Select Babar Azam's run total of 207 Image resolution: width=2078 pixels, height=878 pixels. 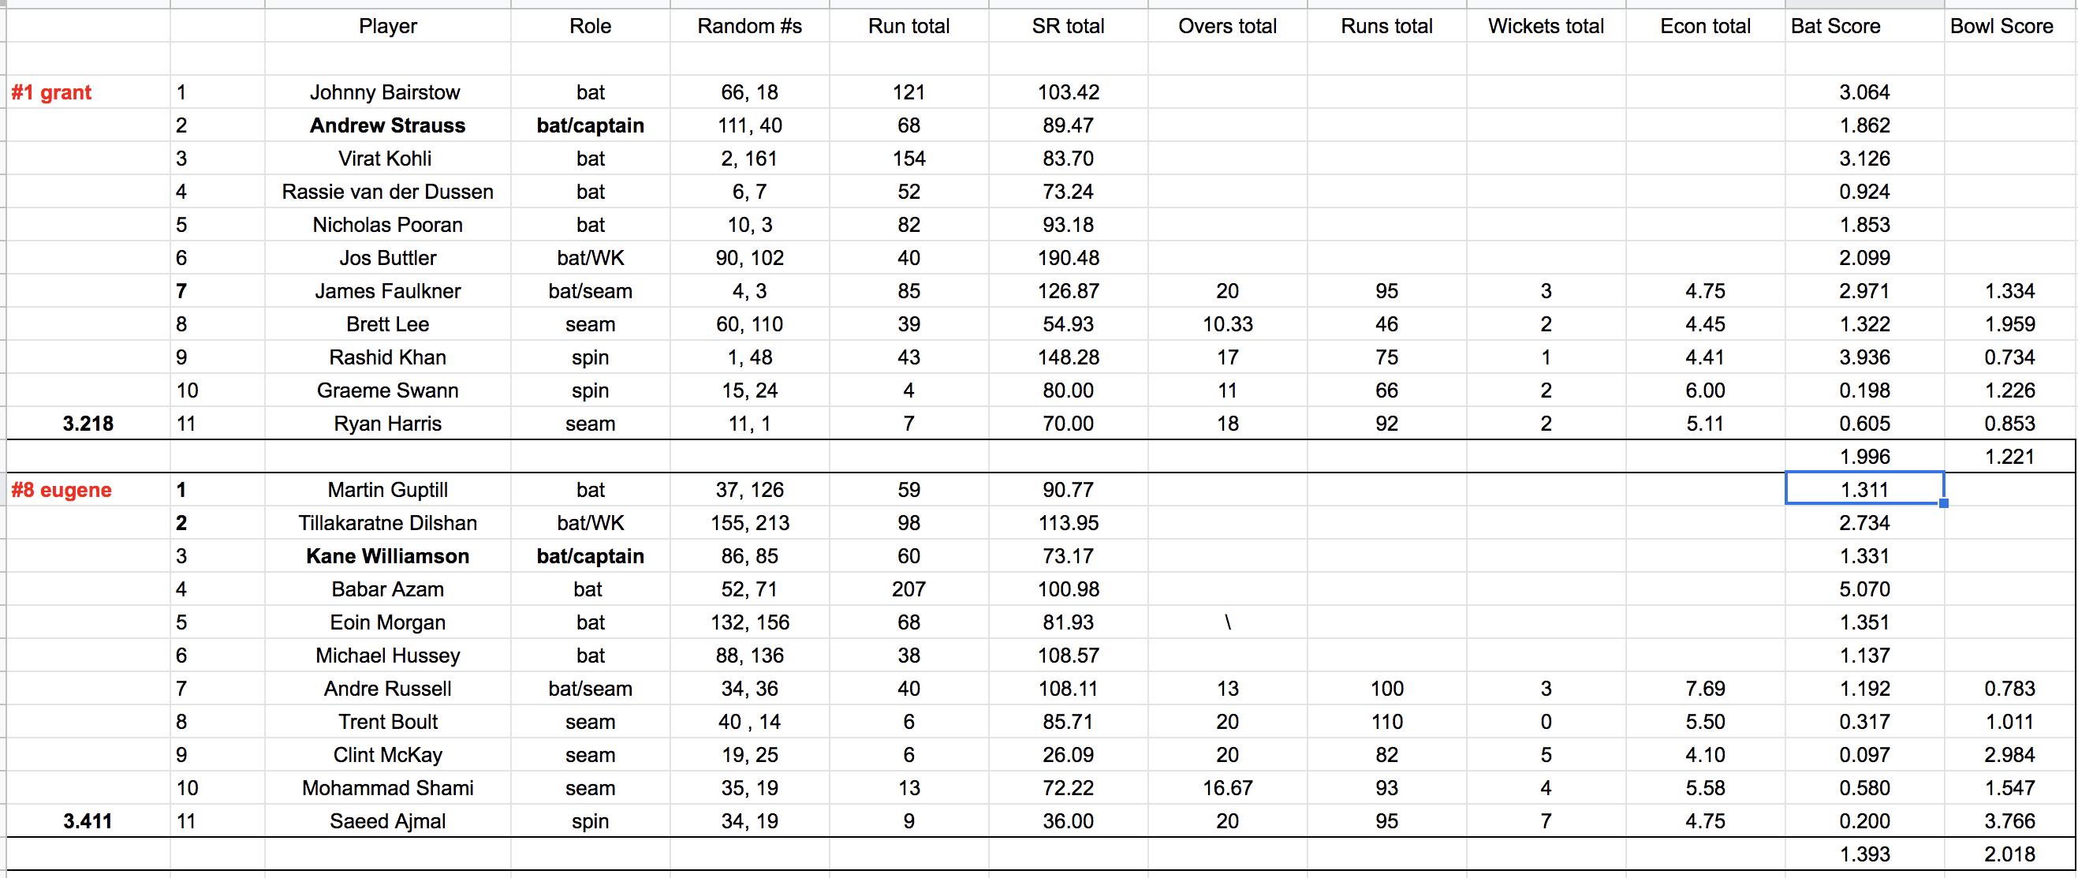pos(908,589)
